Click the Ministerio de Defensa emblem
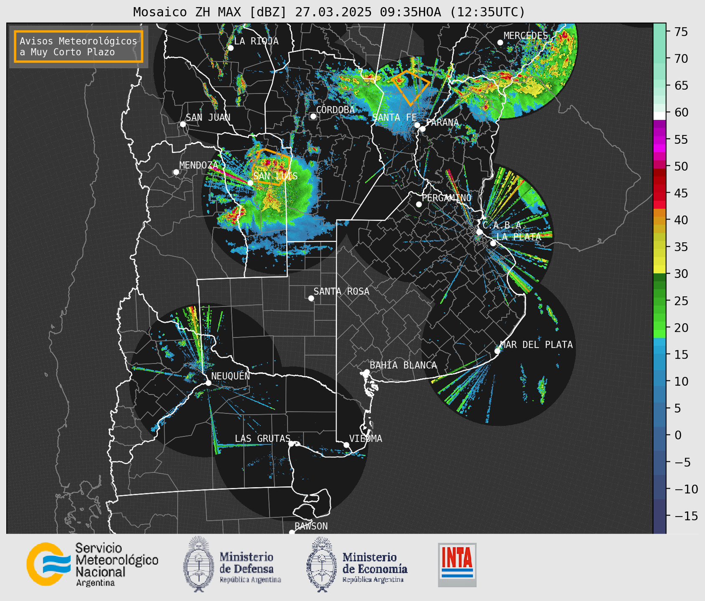This screenshot has width=705, height=601. pyautogui.click(x=199, y=564)
